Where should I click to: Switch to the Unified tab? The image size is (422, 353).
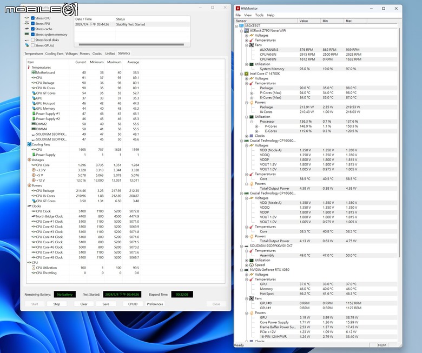click(110, 54)
